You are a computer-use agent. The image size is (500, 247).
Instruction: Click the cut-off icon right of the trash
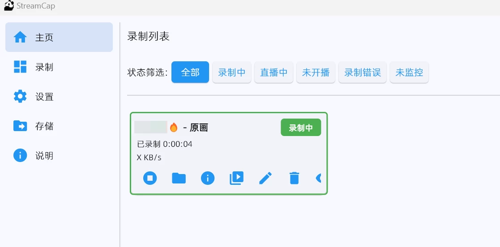point(318,178)
